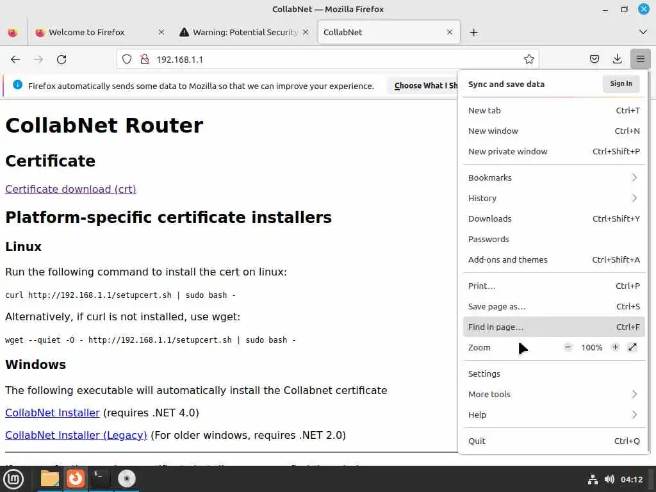Open the Linux Mint start menu
Screen dimensions: 656x492
(13, 479)
